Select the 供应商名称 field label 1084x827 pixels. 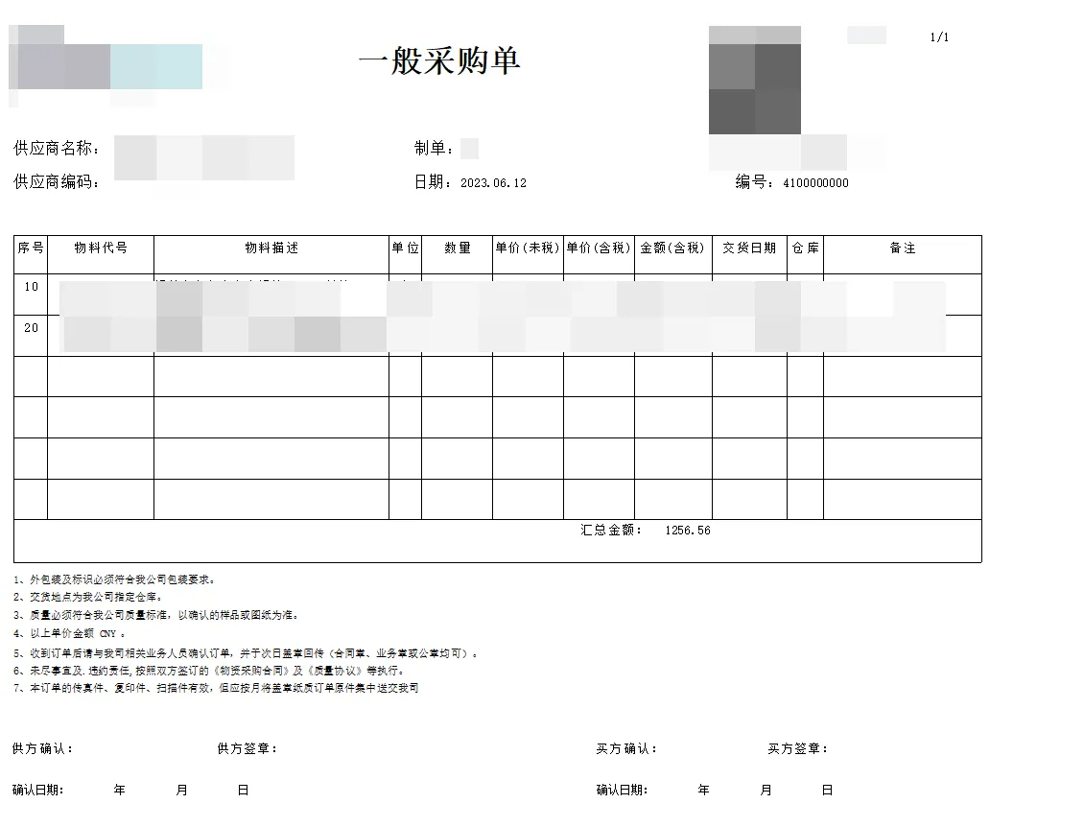(x=57, y=149)
